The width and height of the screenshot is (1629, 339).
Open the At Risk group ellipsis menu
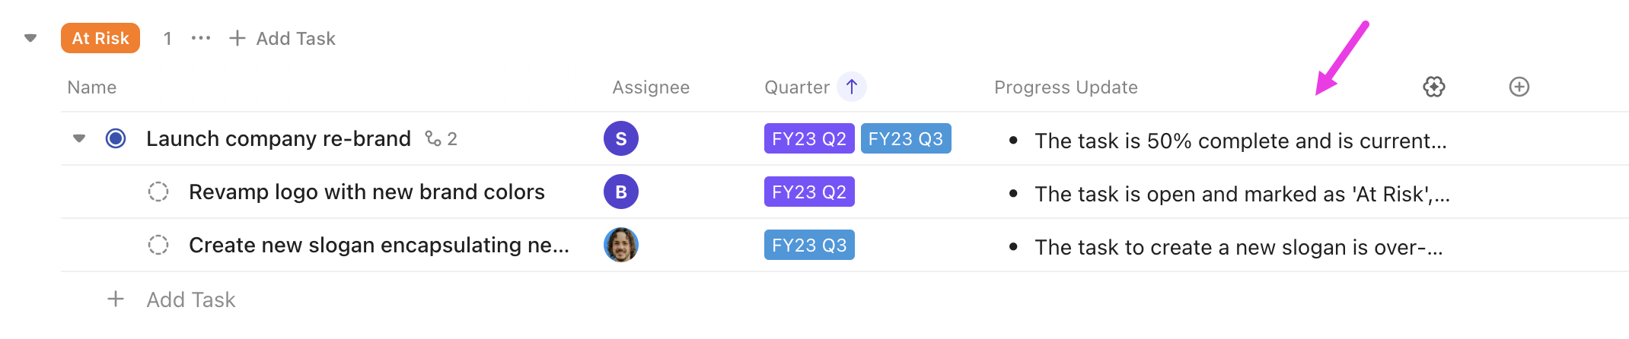click(201, 38)
